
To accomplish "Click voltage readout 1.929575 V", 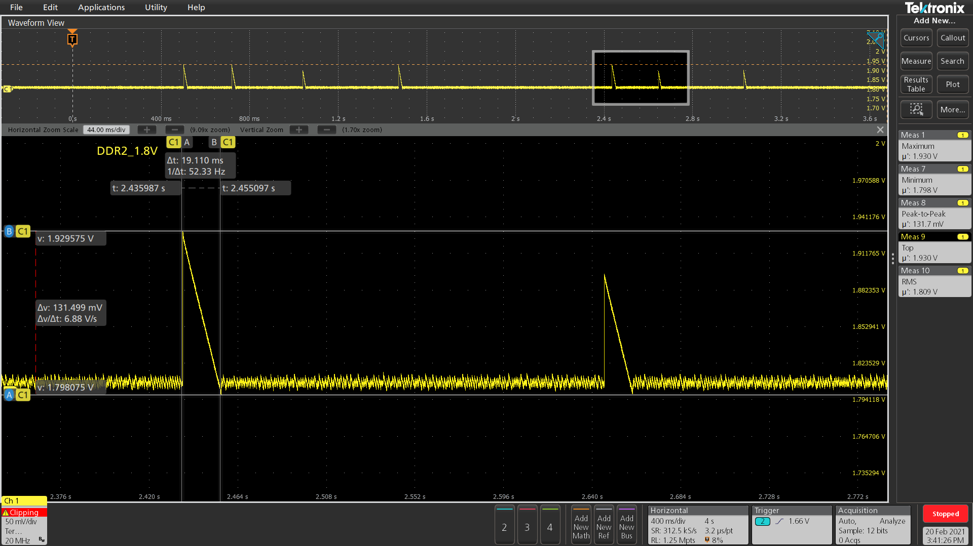I will point(71,239).
